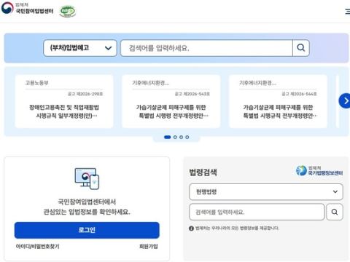Select the fourth carousel page dot

point(187,137)
